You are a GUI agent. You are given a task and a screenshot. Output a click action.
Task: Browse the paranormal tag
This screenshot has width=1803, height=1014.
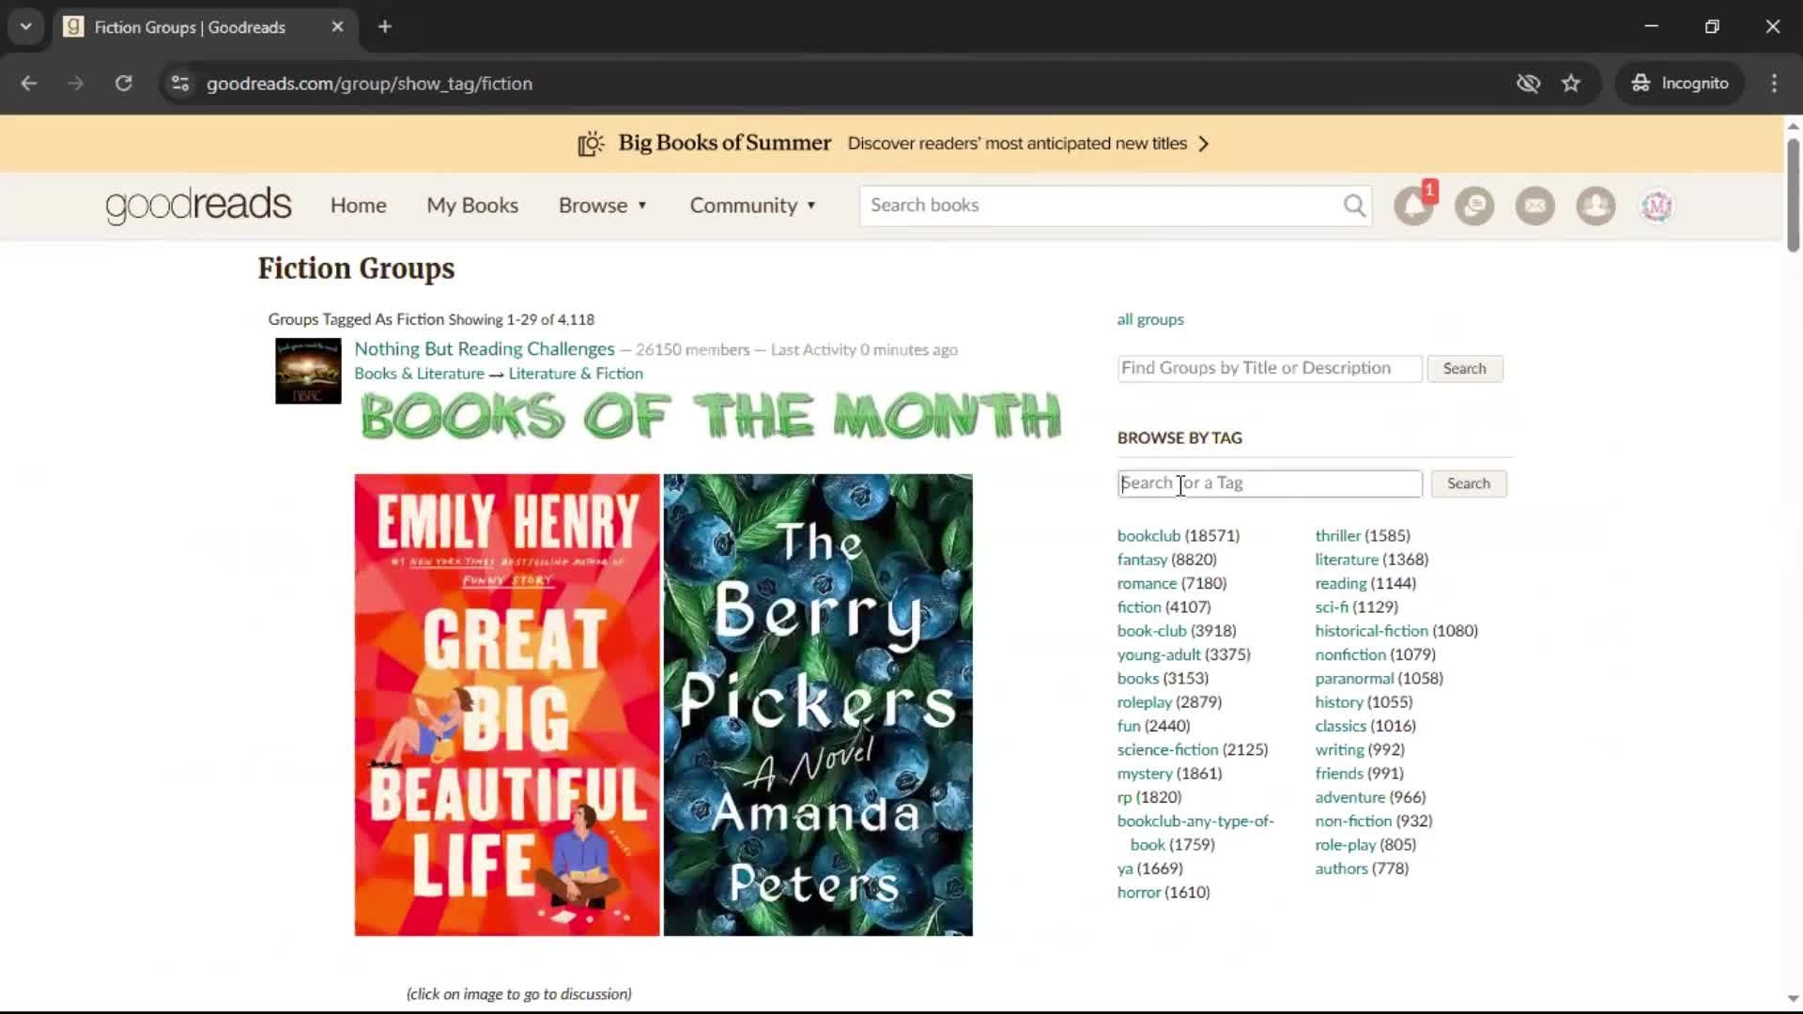point(1354,679)
